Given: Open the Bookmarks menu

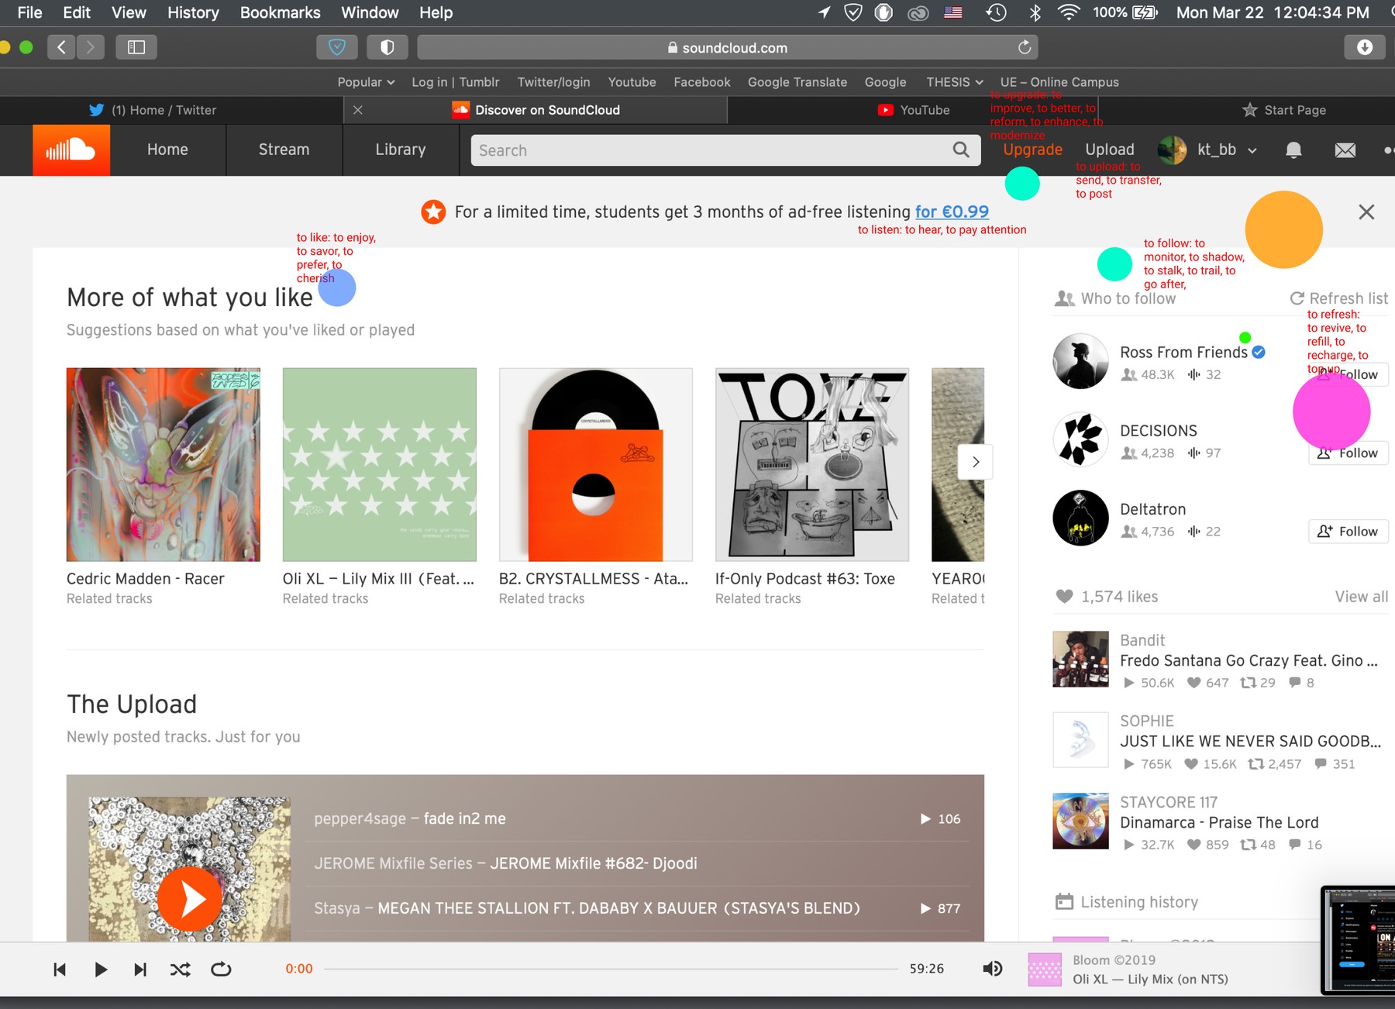Looking at the screenshot, I should (x=280, y=12).
